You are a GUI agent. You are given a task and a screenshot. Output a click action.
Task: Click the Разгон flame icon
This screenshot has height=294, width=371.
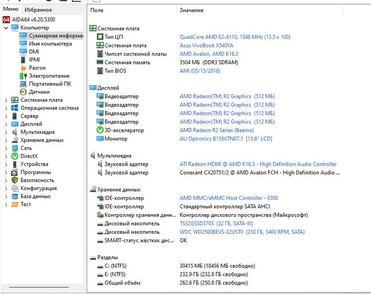[x=23, y=68]
